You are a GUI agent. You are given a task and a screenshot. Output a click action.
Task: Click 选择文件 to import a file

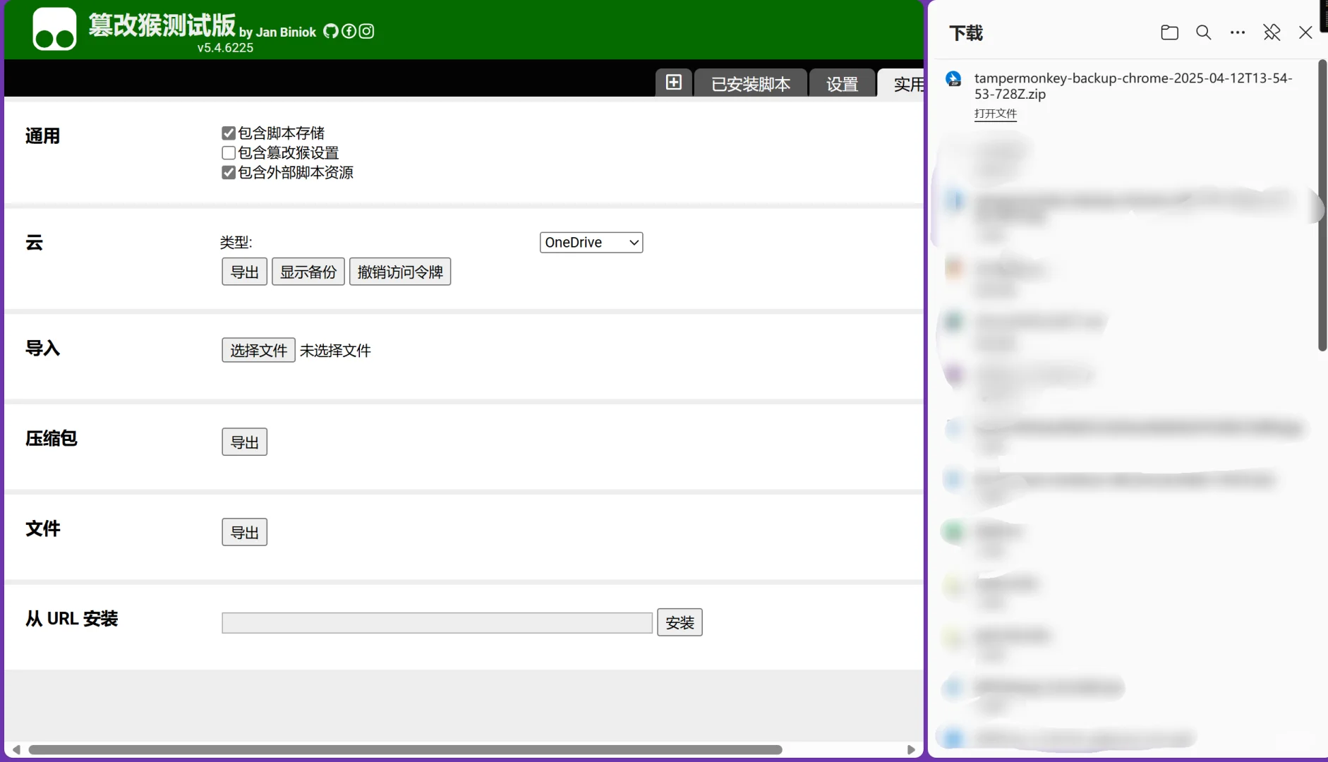coord(258,350)
